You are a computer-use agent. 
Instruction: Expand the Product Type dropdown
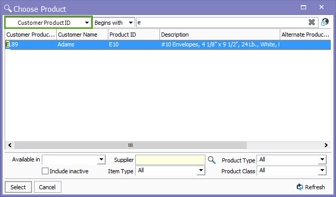pyautogui.click(x=322, y=159)
